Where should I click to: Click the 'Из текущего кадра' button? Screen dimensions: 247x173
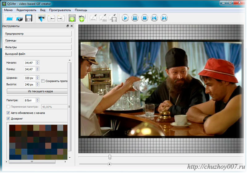click(x=37, y=91)
